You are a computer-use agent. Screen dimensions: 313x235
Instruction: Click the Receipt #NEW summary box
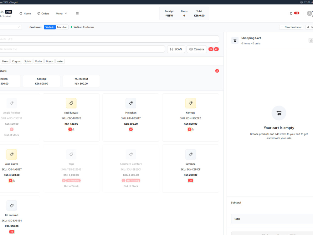click(x=184, y=13)
